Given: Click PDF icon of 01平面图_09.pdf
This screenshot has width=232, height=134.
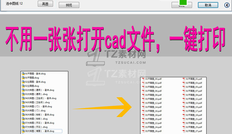Looking at the screenshot, I should 184,95.
